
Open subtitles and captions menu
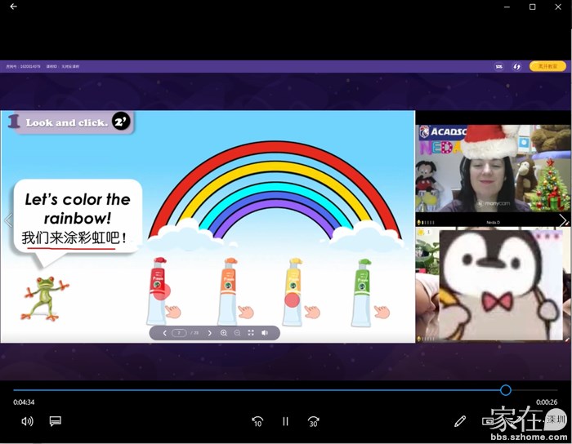56,421
